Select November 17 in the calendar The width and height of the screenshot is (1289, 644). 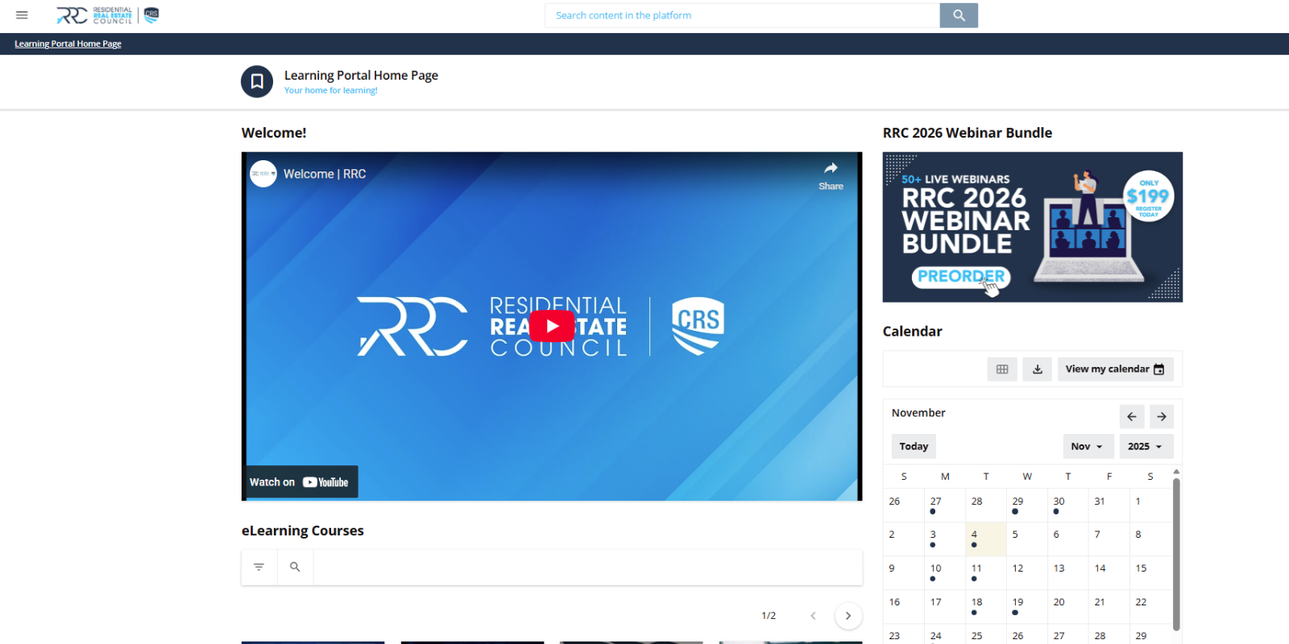point(945,606)
